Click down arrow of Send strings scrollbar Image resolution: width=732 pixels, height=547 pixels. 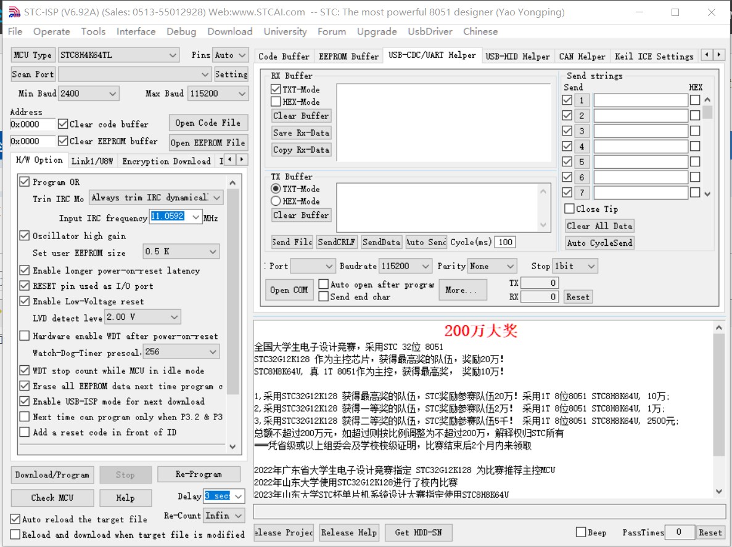click(707, 194)
